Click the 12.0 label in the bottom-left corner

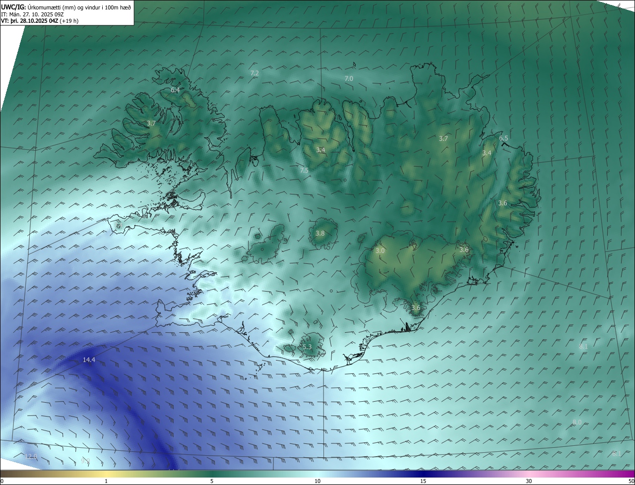(x=31, y=456)
